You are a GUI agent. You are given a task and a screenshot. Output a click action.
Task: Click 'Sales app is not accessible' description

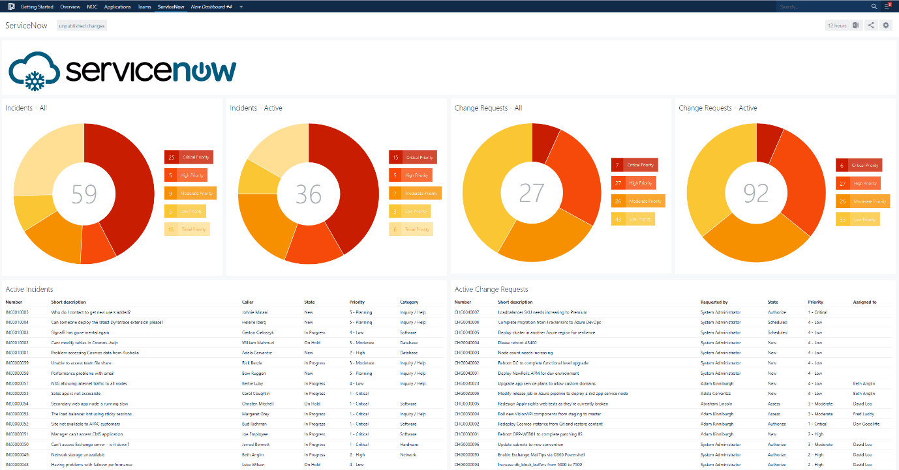click(76, 394)
